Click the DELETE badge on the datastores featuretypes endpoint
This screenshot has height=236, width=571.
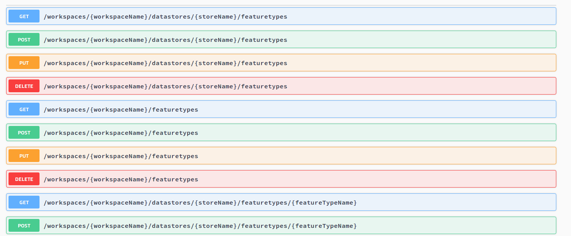pos(23,86)
